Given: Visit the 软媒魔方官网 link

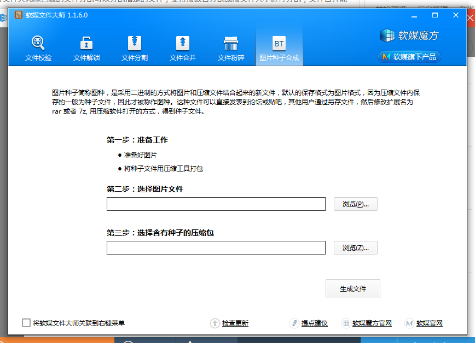Looking at the screenshot, I should pyautogui.click(x=372, y=323).
